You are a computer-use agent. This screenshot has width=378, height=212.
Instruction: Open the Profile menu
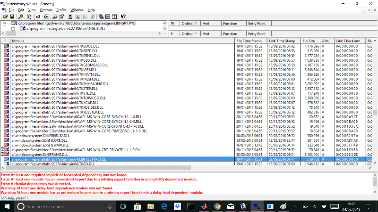point(61,10)
